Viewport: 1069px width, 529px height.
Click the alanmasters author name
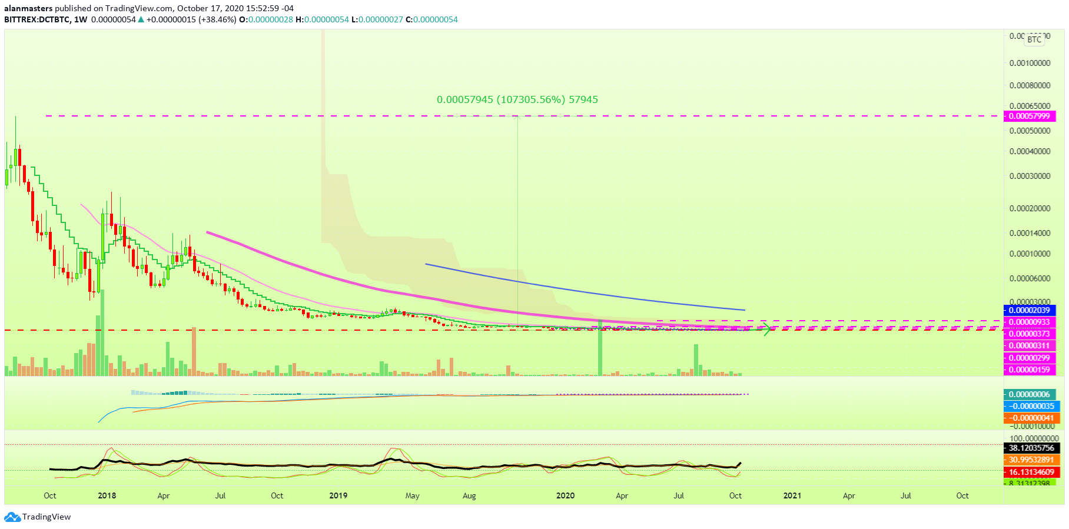click(x=28, y=8)
